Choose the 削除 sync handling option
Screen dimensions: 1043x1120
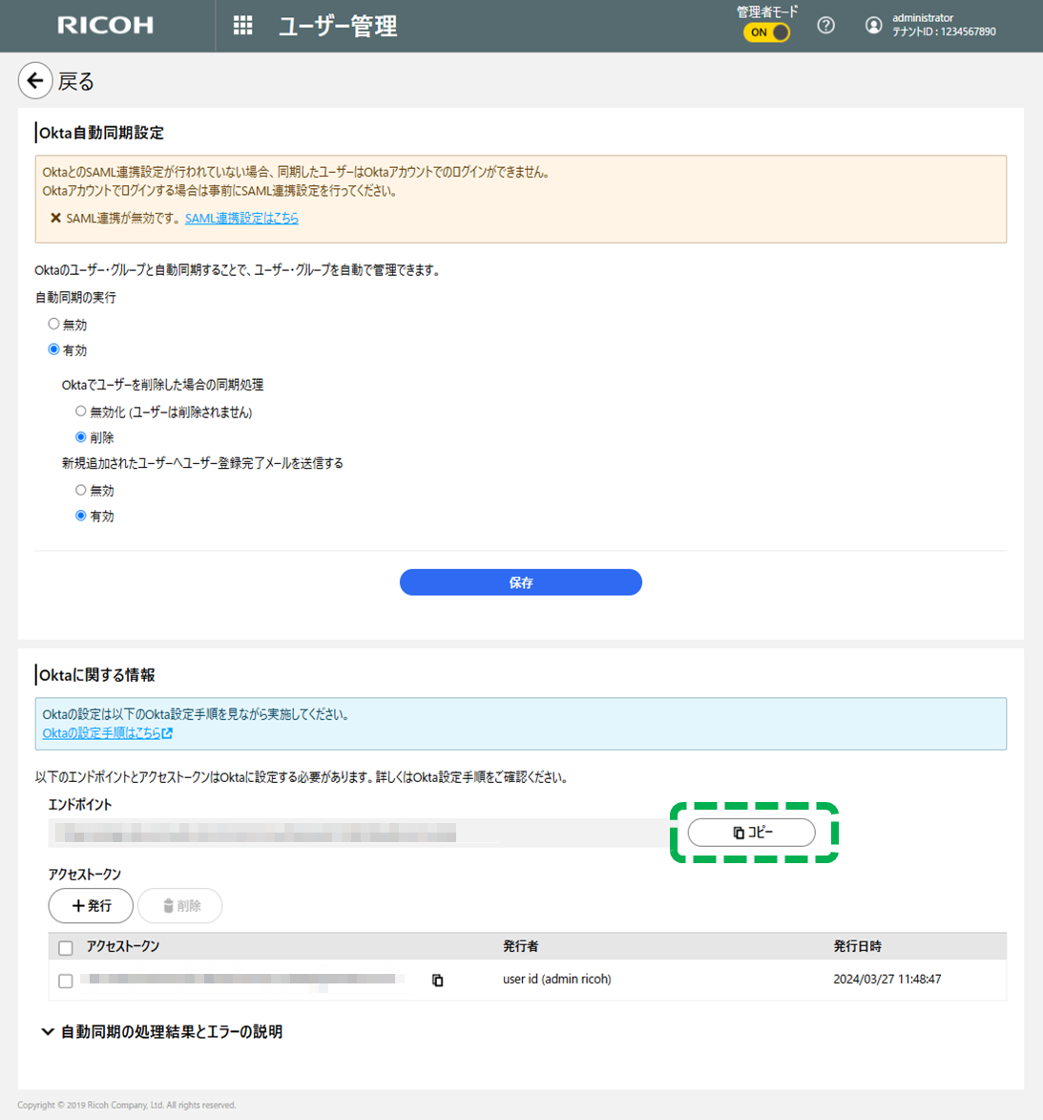click(x=81, y=437)
